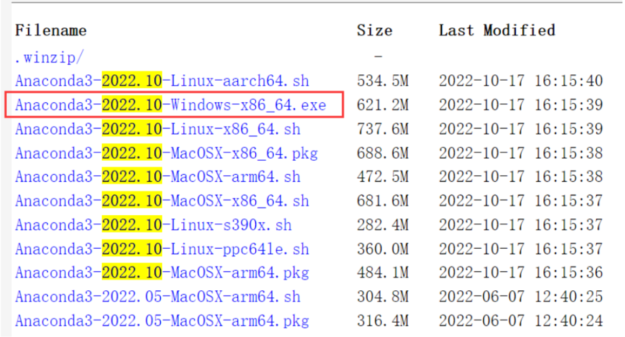Select the 360.0M size value
Image resolution: width=625 pixels, height=337 pixels.
pos(383,249)
